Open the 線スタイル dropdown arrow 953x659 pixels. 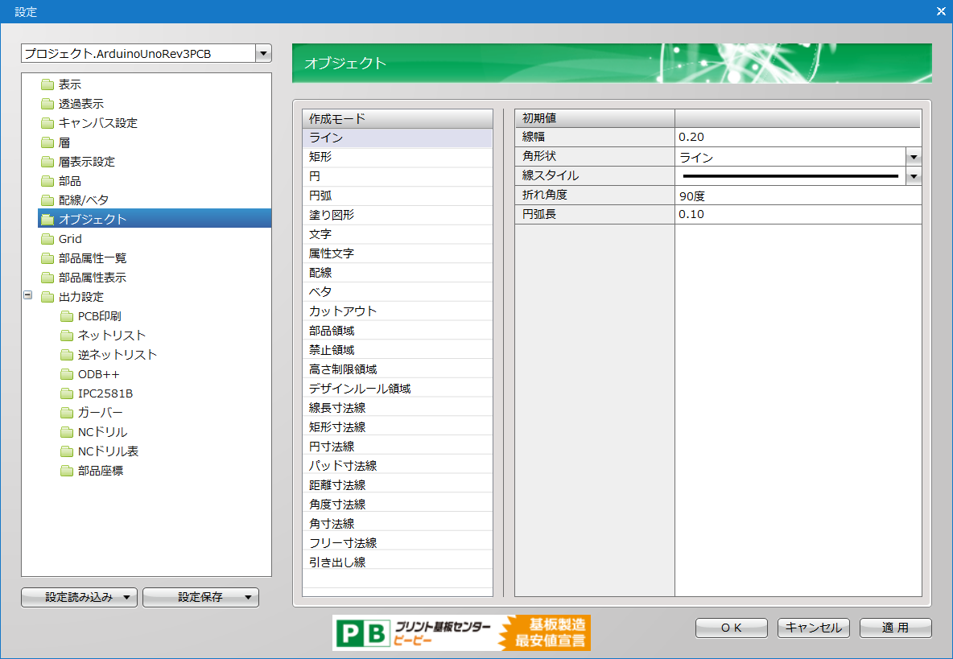914,176
